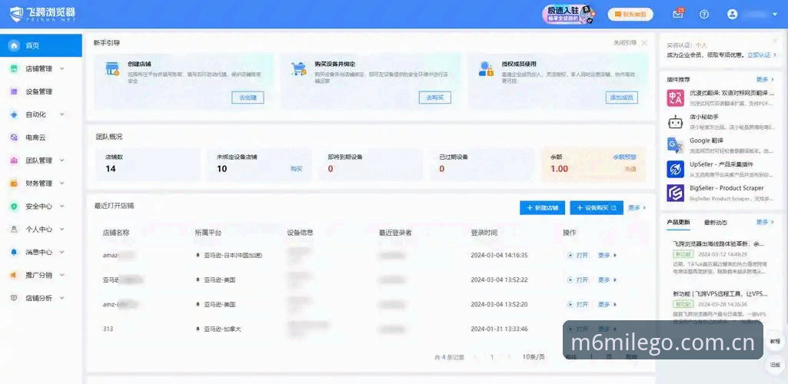The width and height of the screenshot is (788, 384).
Task: Open 更多 menu for 2024-03-04 14:16:35 row
Action: [607, 255]
